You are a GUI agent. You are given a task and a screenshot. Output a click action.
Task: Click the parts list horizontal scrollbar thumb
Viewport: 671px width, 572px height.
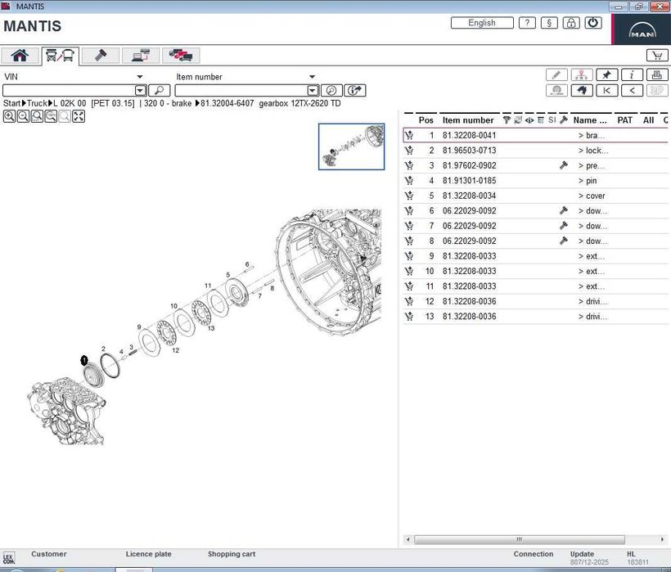pyautogui.click(x=519, y=539)
